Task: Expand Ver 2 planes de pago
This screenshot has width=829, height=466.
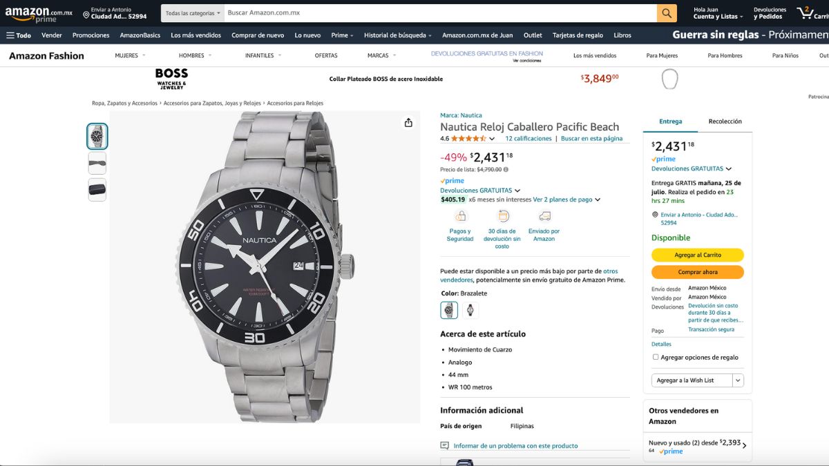Action: coord(566,200)
